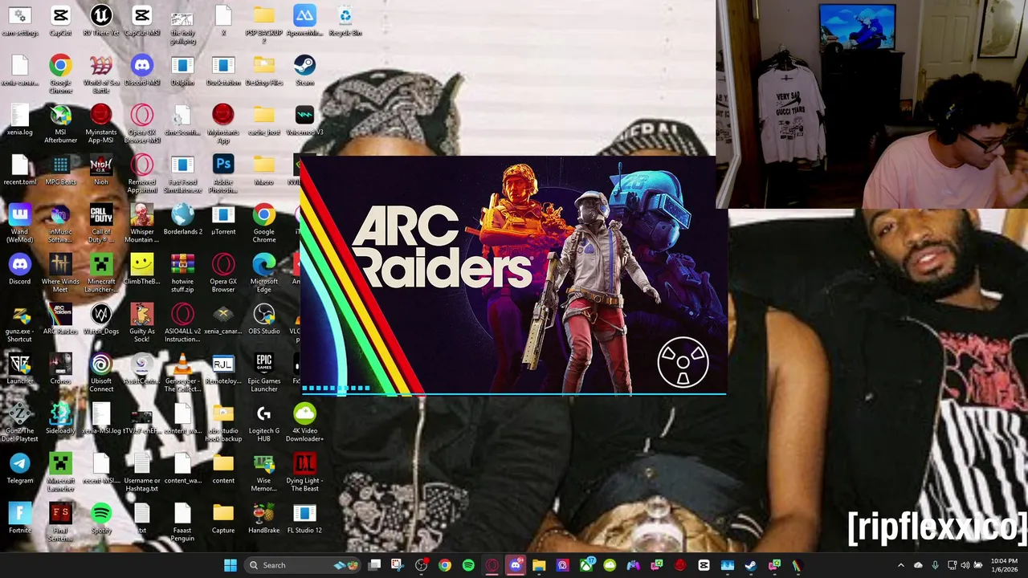Open Voicemod V3 desktop icon
Screen dimensions: 1028x578
[x=304, y=120]
